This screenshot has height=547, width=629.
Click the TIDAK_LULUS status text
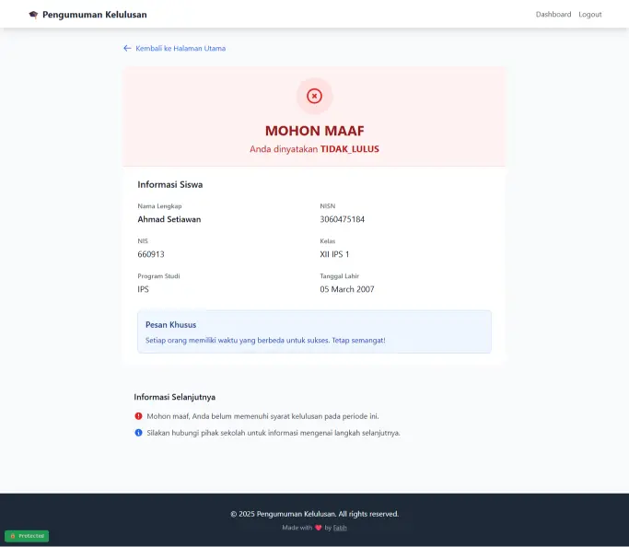[349, 148]
